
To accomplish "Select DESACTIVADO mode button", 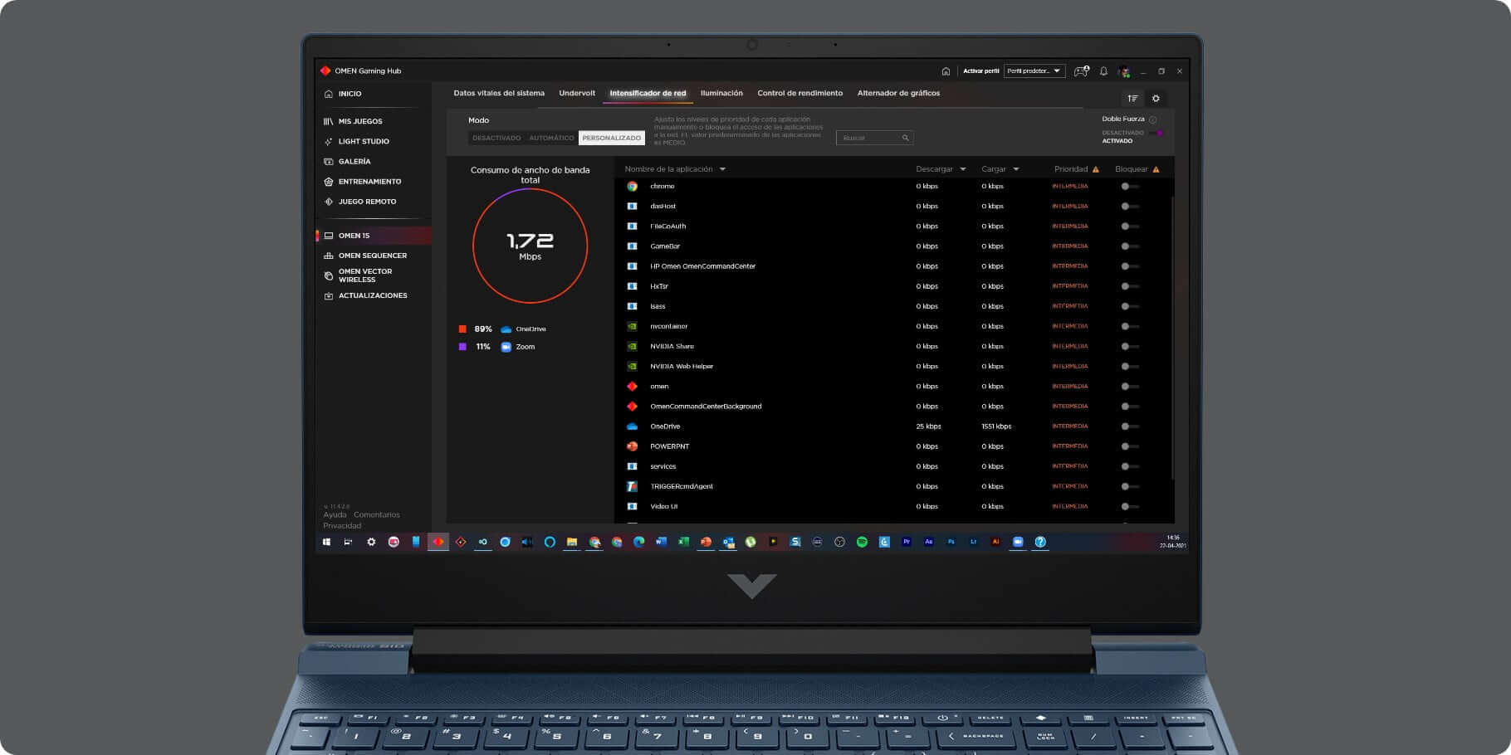I will point(496,138).
